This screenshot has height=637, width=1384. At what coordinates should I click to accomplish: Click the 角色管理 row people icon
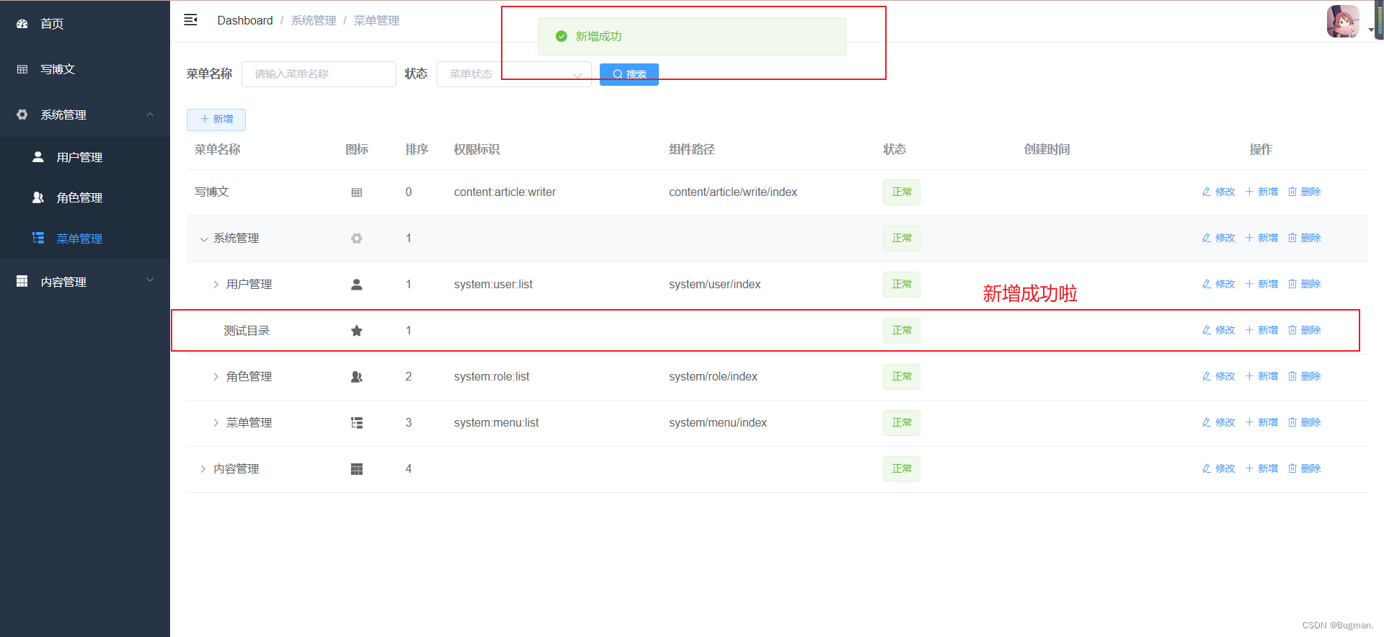pos(357,377)
